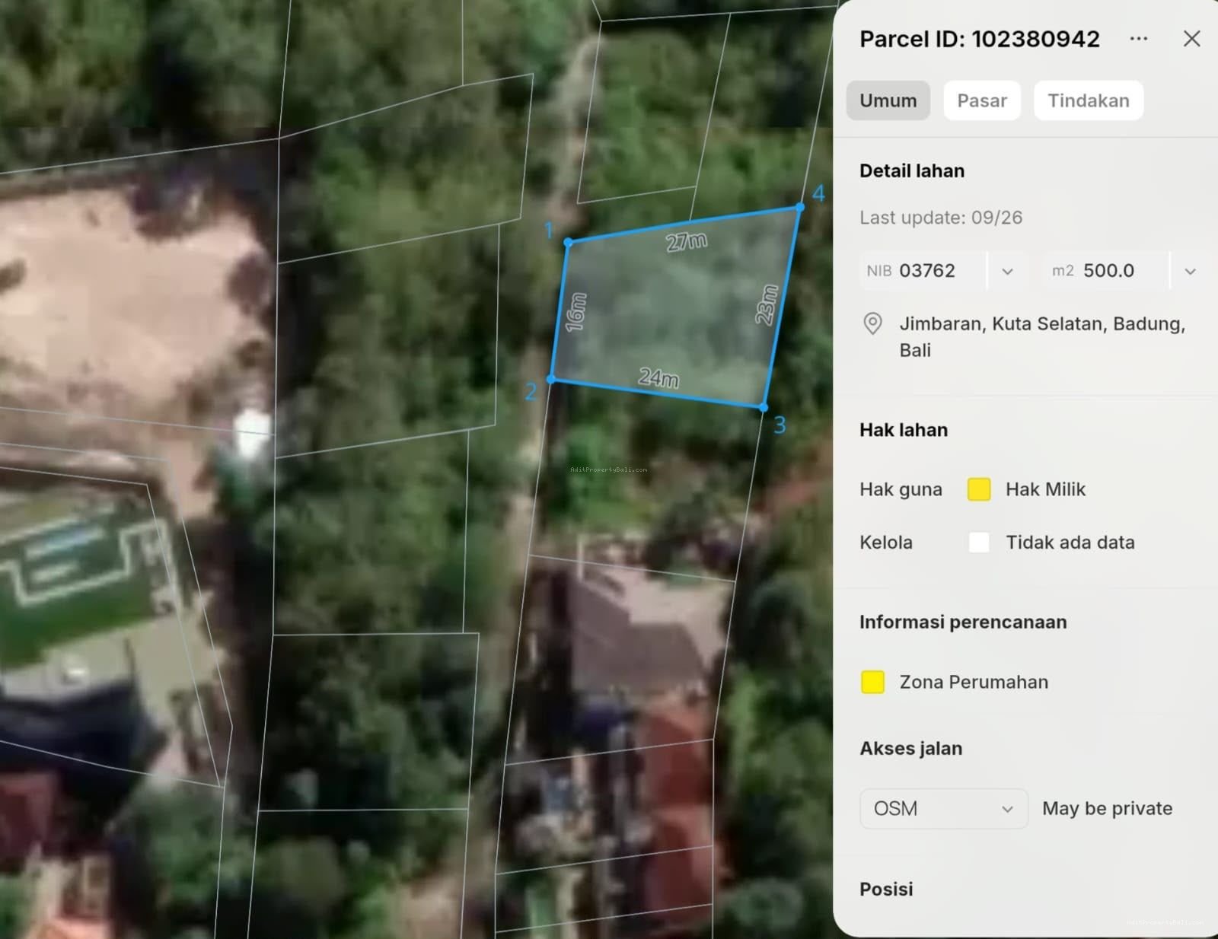Click the Tidak ada data label
1218x939 pixels.
click(x=1070, y=543)
